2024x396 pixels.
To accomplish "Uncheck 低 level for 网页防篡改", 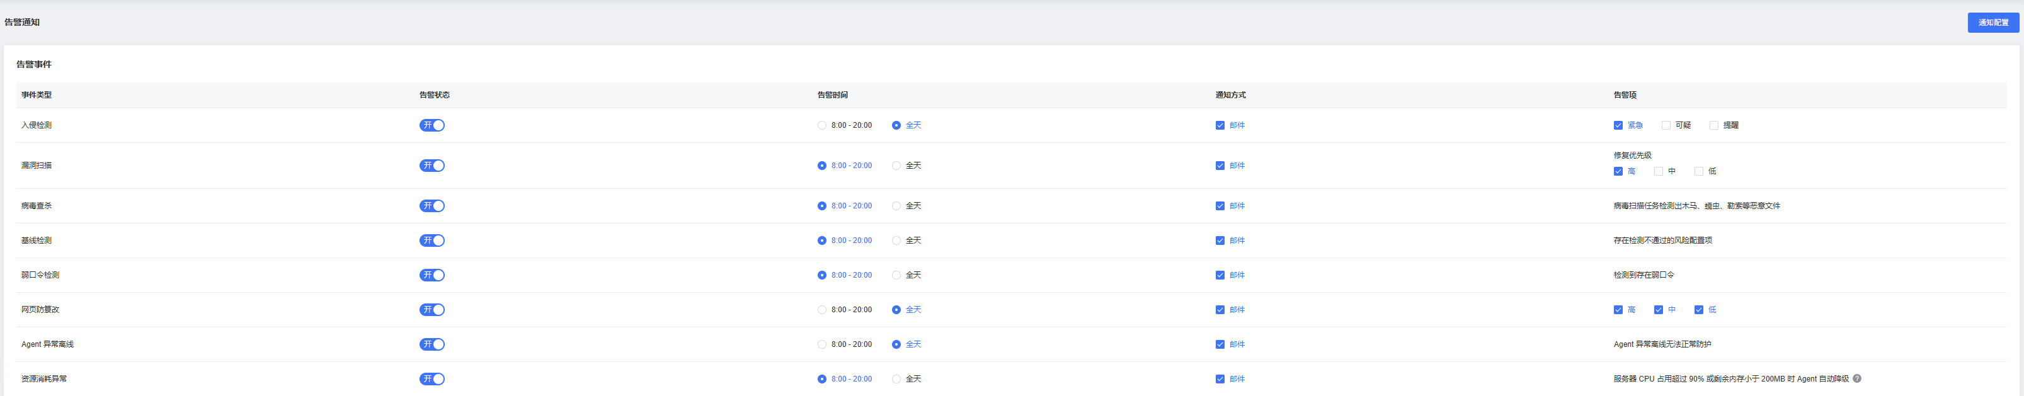I will click(1699, 310).
